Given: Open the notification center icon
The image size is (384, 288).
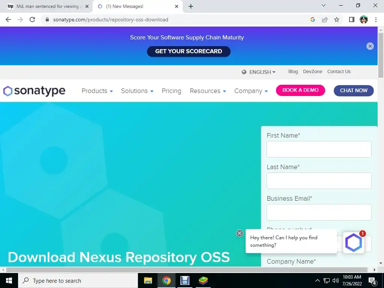Looking at the screenshot, I should (x=372, y=280).
